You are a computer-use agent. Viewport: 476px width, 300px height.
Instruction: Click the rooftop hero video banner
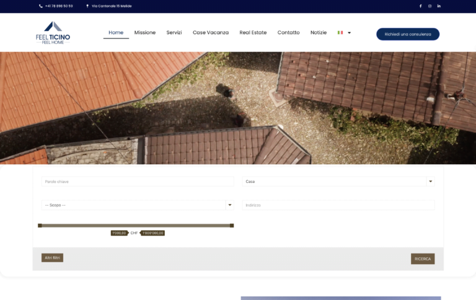(238, 108)
